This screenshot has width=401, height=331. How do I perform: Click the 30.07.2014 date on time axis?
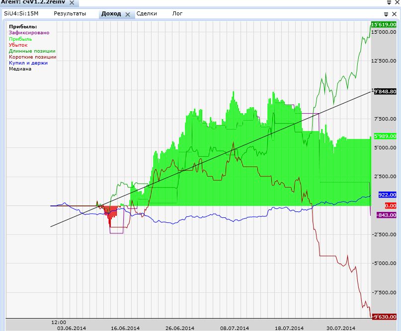coord(341,328)
